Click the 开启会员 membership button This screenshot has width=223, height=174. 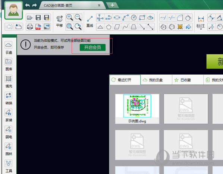pos(92,47)
